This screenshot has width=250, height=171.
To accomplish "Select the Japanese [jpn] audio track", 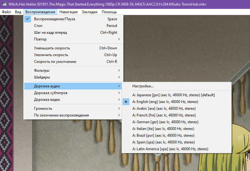I will (x=177, y=95).
